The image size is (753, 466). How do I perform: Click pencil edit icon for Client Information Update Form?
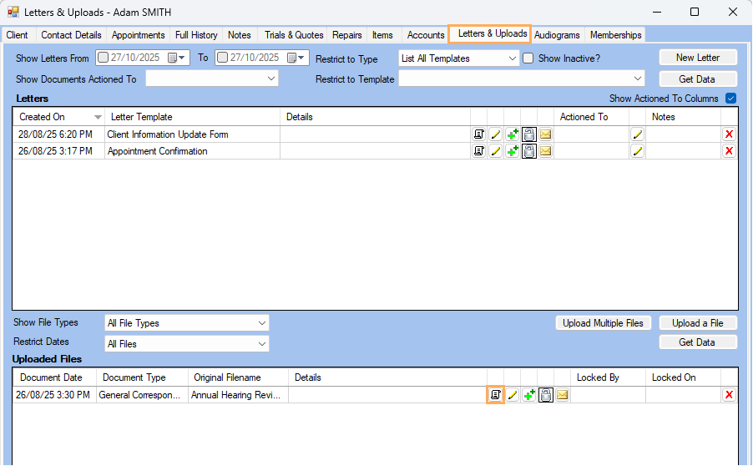coord(495,134)
